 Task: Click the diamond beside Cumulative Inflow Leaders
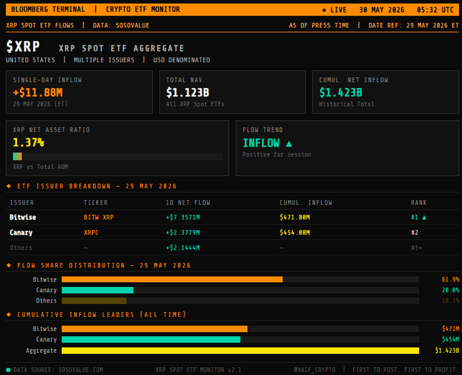[x=9, y=315]
